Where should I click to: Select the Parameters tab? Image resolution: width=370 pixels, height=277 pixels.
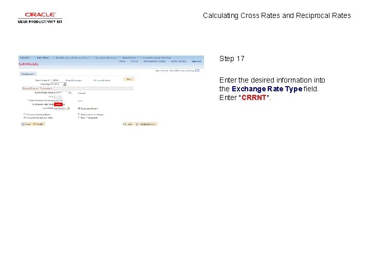[x=28, y=74]
